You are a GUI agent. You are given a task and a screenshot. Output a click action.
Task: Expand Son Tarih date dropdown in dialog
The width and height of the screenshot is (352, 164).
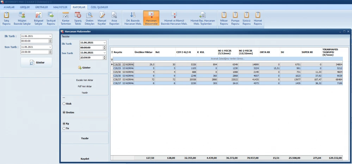tap(104, 53)
